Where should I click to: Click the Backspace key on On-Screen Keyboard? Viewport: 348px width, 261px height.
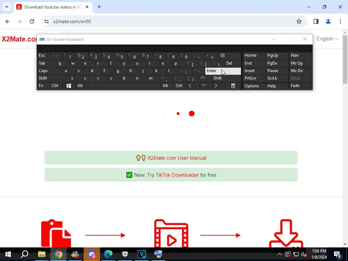(229, 55)
